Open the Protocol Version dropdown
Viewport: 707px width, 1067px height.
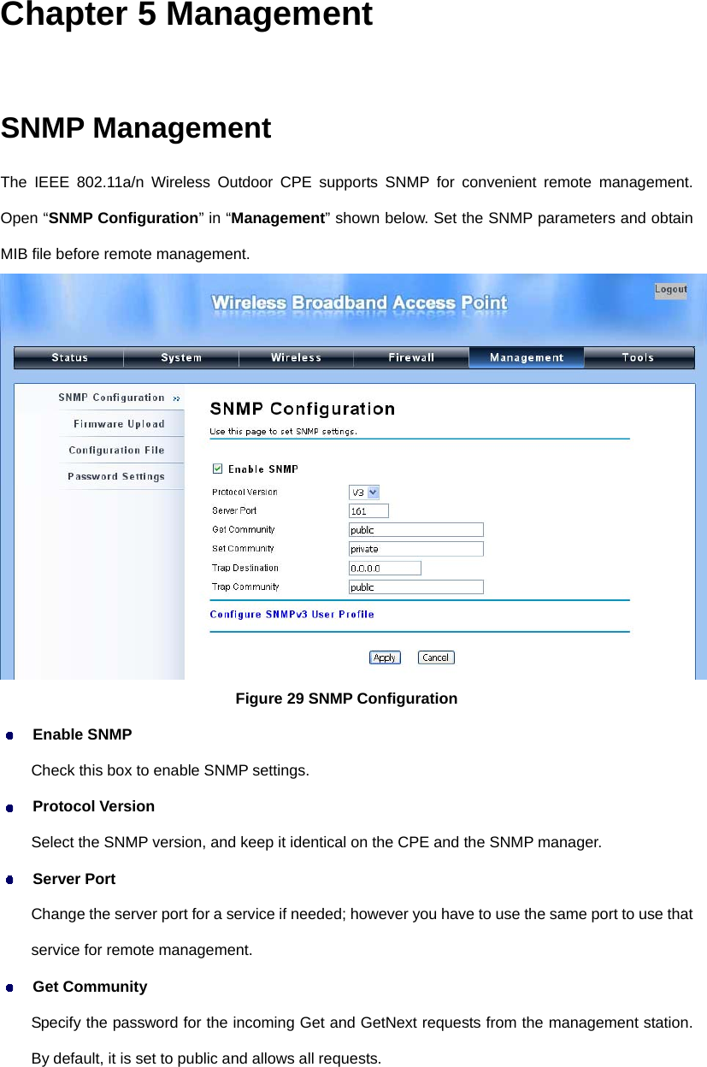(x=364, y=492)
